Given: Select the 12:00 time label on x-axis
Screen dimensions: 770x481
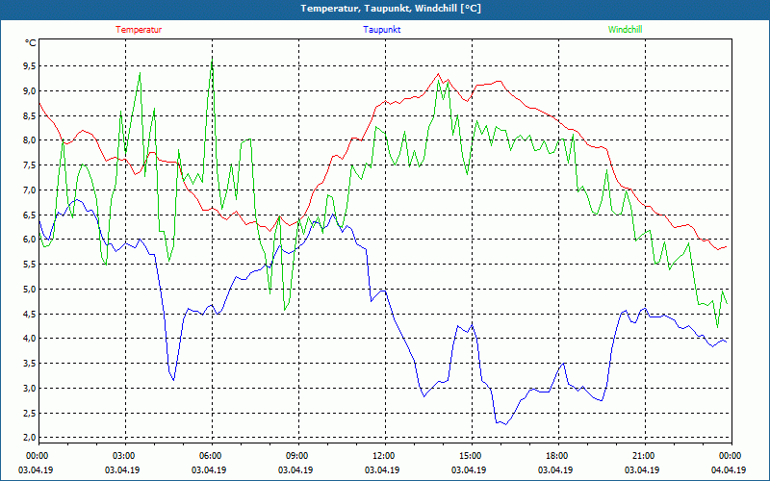Looking at the screenshot, I should tap(383, 455).
